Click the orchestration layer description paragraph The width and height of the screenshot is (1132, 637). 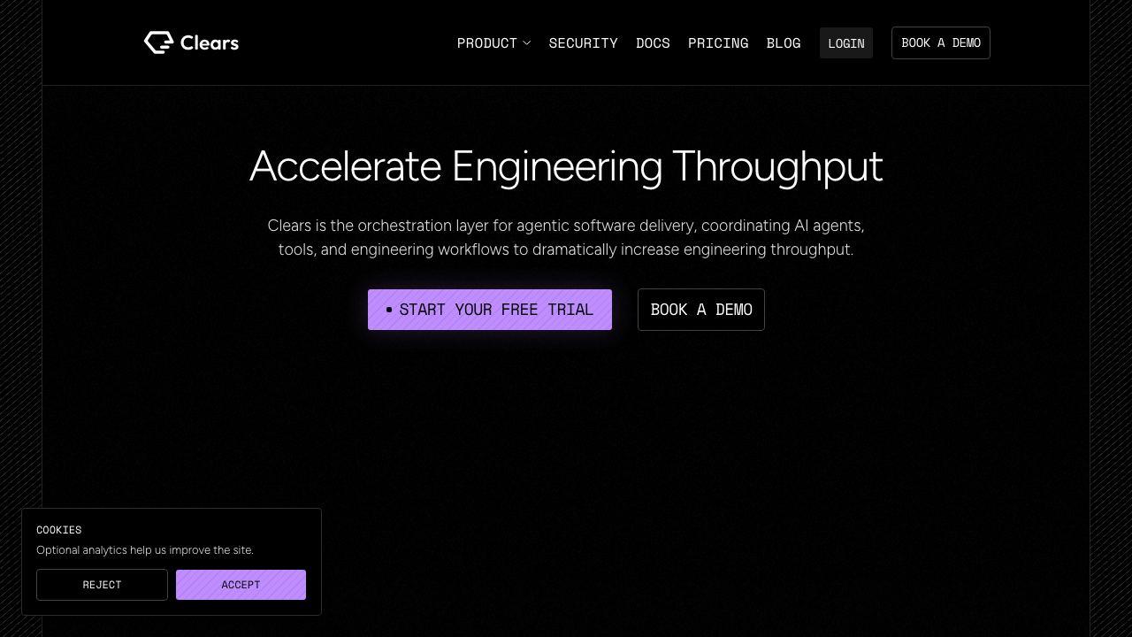tap(566, 237)
